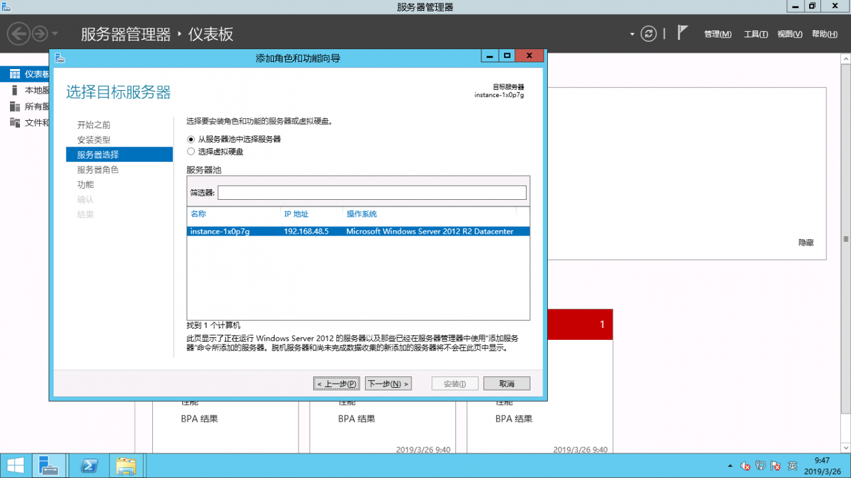Screen dimensions: 851x478
Task: Click Server Manager taskbar icon
Action: point(49,466)
